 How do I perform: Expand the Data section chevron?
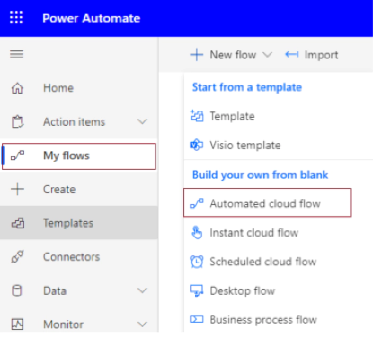(x=142, y=290)
